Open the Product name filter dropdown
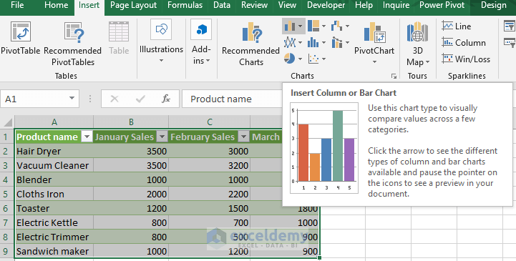 87,137
